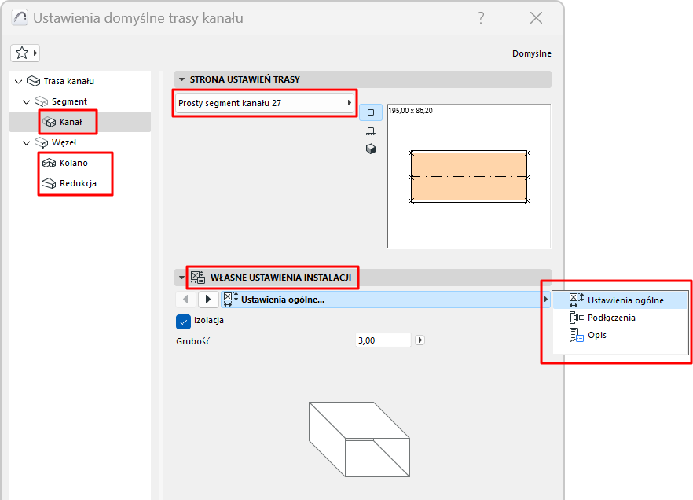Open help with the question mark button
The image size is (693, 500).
480,18
